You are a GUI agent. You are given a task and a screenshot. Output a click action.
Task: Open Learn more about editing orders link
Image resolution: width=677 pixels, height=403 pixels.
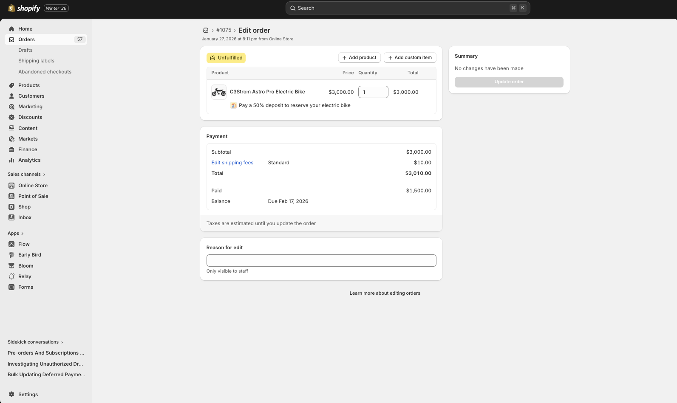coord(385,293)
